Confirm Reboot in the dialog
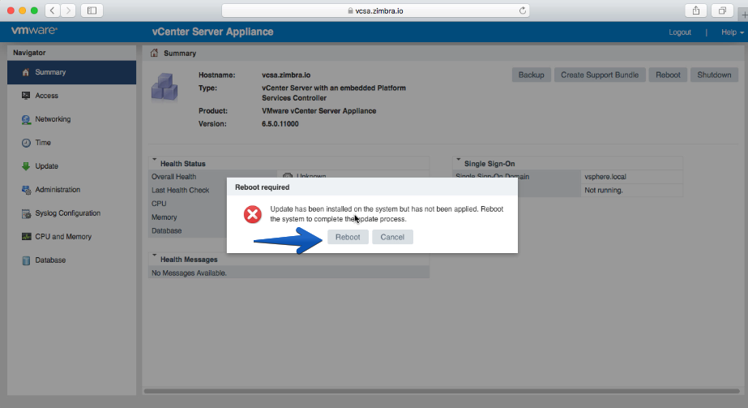748x408 pixels. tap(348, 237)
